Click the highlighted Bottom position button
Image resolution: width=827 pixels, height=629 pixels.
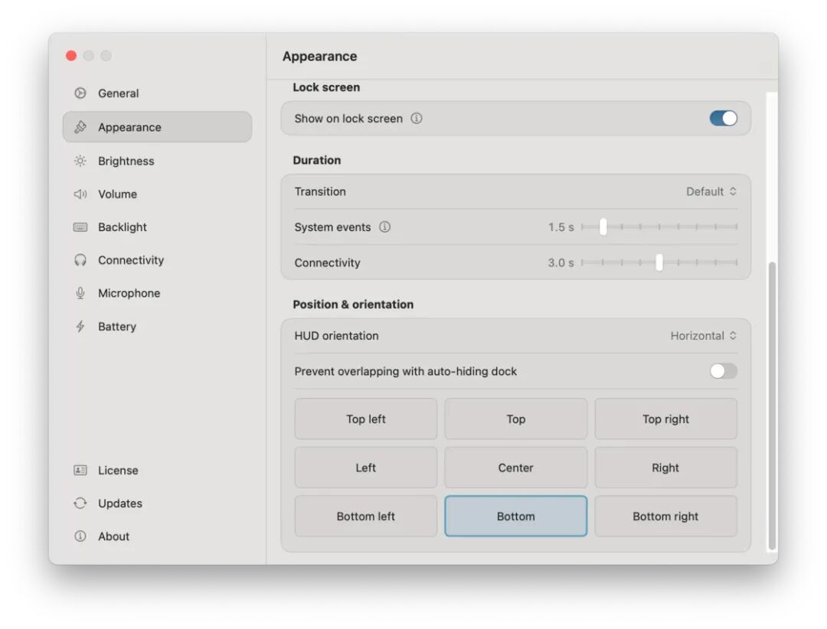point(516,517)
